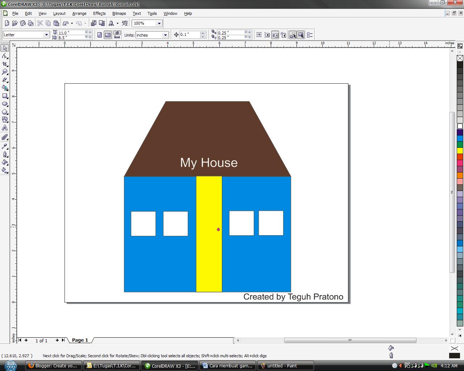Pick the yellow swatch in color palette
The width and height of the screenshot is (464, 371).
coord(460,150)
